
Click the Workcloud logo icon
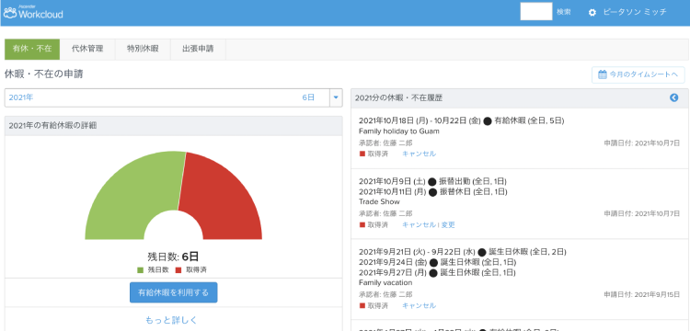click(10, 13)
